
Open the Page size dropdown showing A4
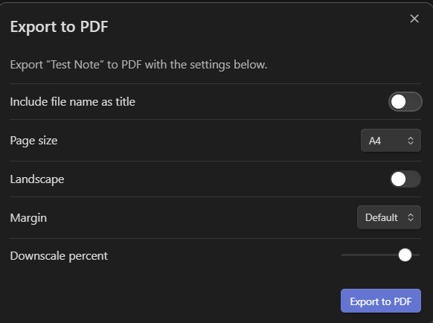point(391,141)
